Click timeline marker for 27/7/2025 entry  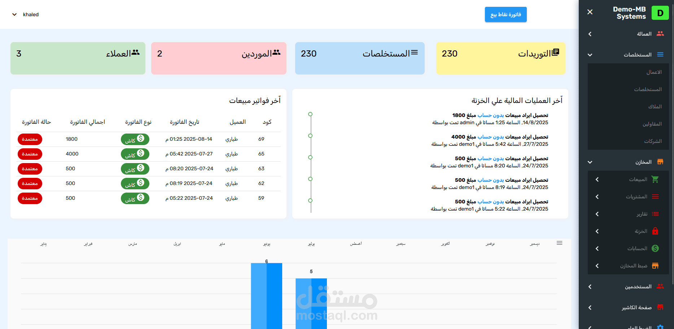pyautogui.click(x=310, y=136)
